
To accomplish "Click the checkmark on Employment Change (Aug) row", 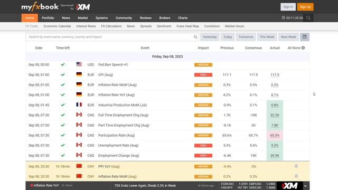I will [x=63, y=155].
